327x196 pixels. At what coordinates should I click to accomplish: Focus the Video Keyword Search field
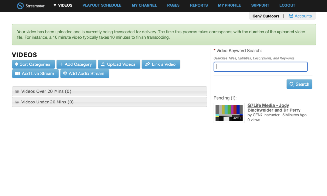[x=260, y=67]
